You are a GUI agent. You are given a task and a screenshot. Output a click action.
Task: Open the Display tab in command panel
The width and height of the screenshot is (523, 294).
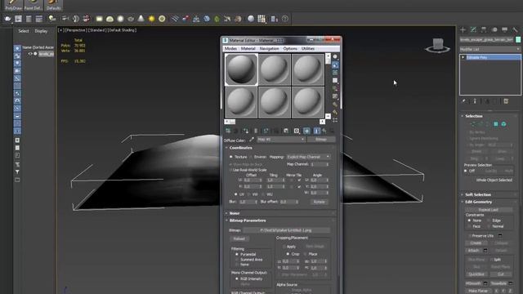tap(505, 30)
